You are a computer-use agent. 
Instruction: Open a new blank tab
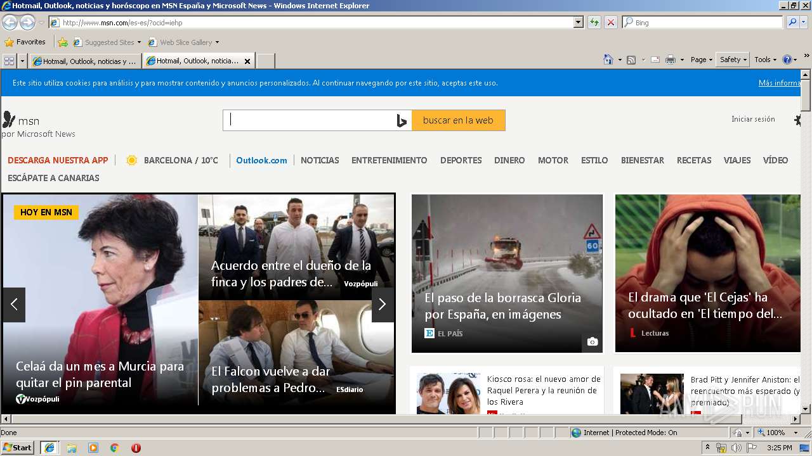point(265,61)
